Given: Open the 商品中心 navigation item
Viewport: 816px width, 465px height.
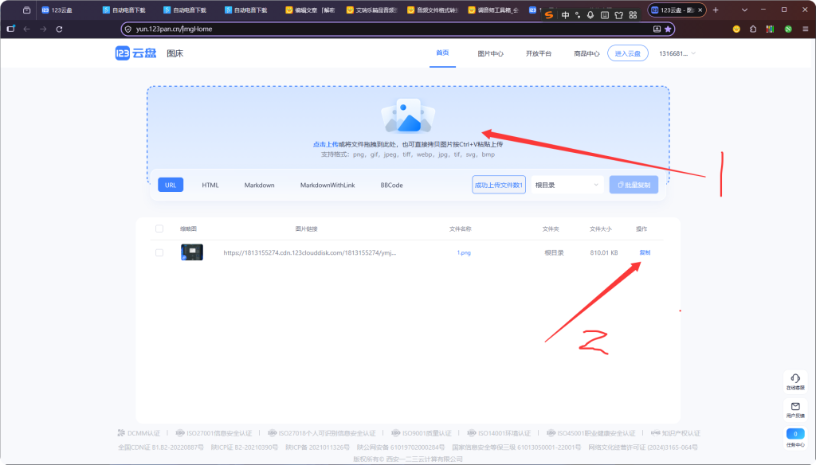Looking at the screenshot, I should (x=586, y=53).
